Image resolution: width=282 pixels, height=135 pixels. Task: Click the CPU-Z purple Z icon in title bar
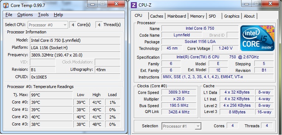tap(133, 5)
